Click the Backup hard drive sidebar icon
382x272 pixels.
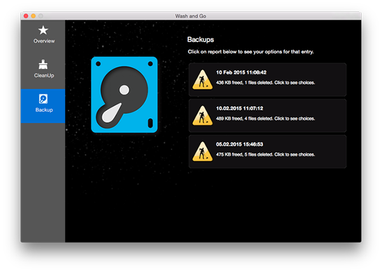(x=43, y=99)
